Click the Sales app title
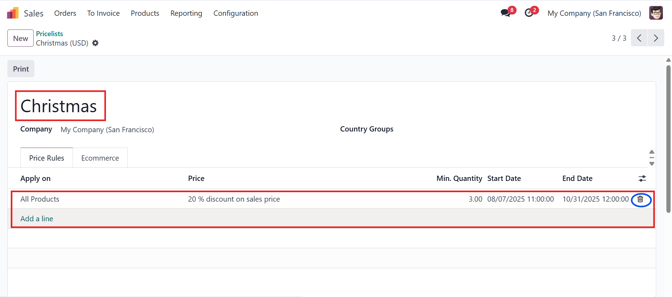 pyautogui.click(x=34, y=13)
